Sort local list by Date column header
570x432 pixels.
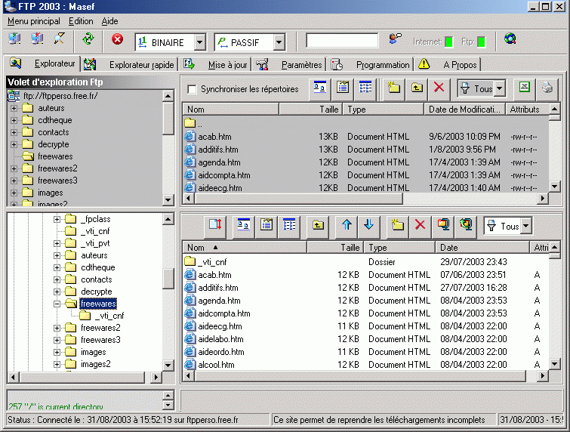tap(482, 247)
